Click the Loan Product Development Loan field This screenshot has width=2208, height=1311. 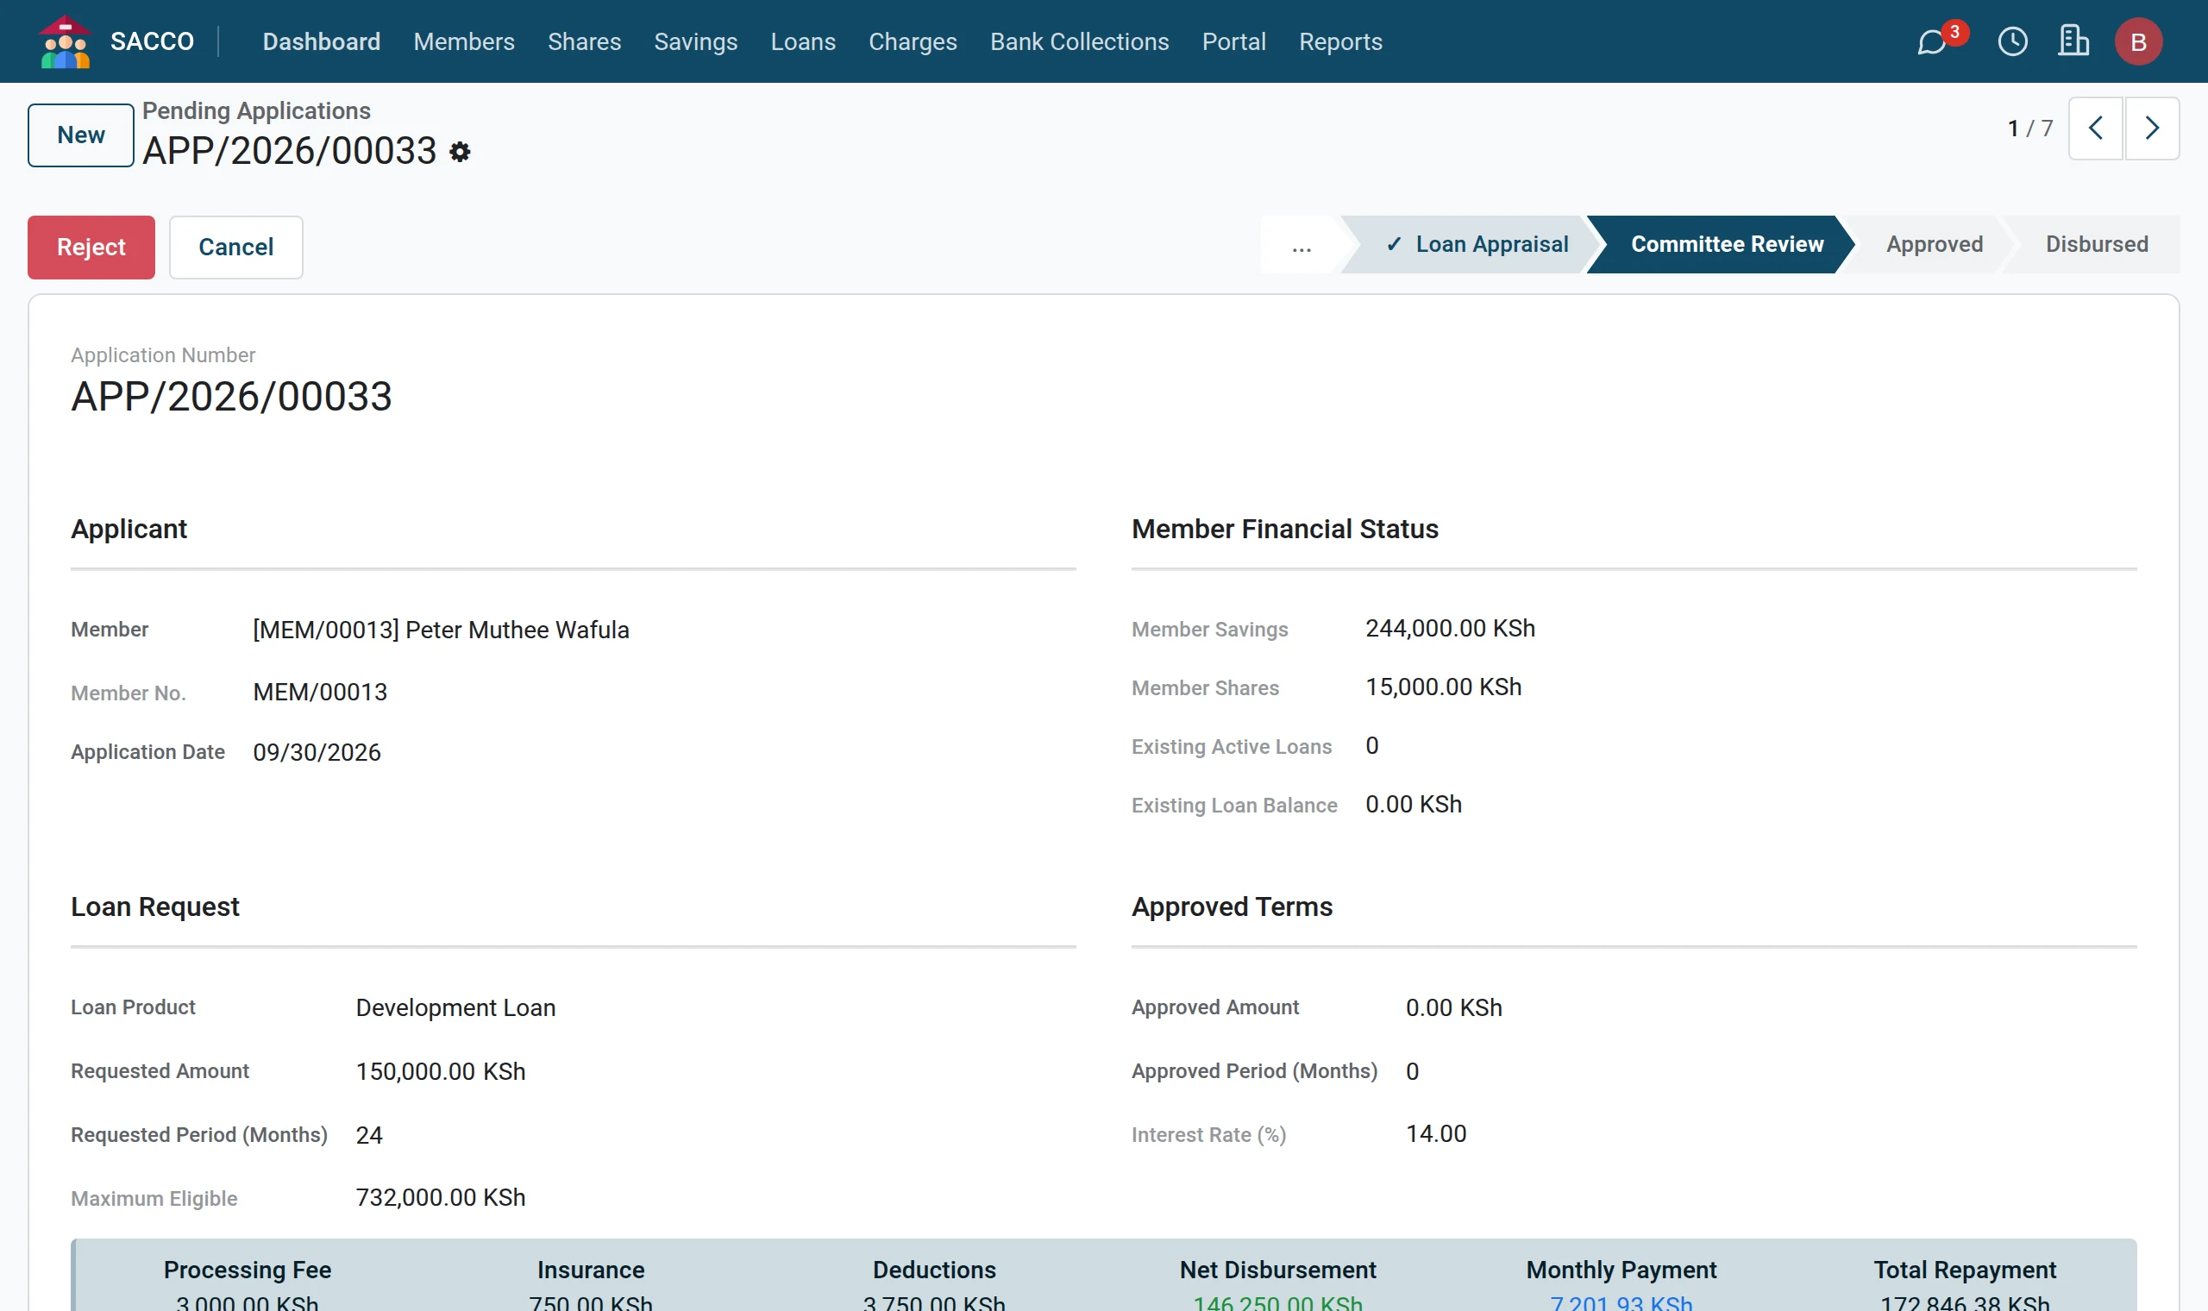point(455,1008)
